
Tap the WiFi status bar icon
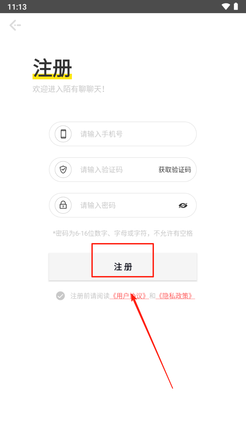click(226, 6)
